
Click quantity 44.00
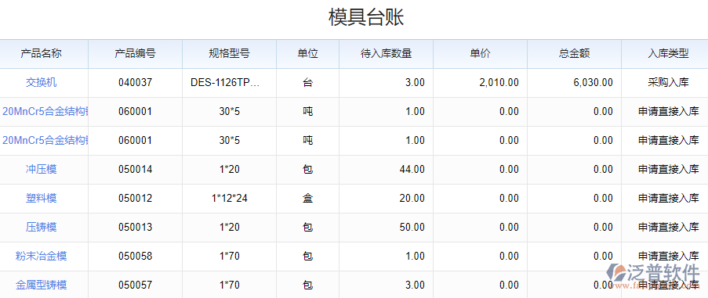pyautogui.click(x=412, y=169)
